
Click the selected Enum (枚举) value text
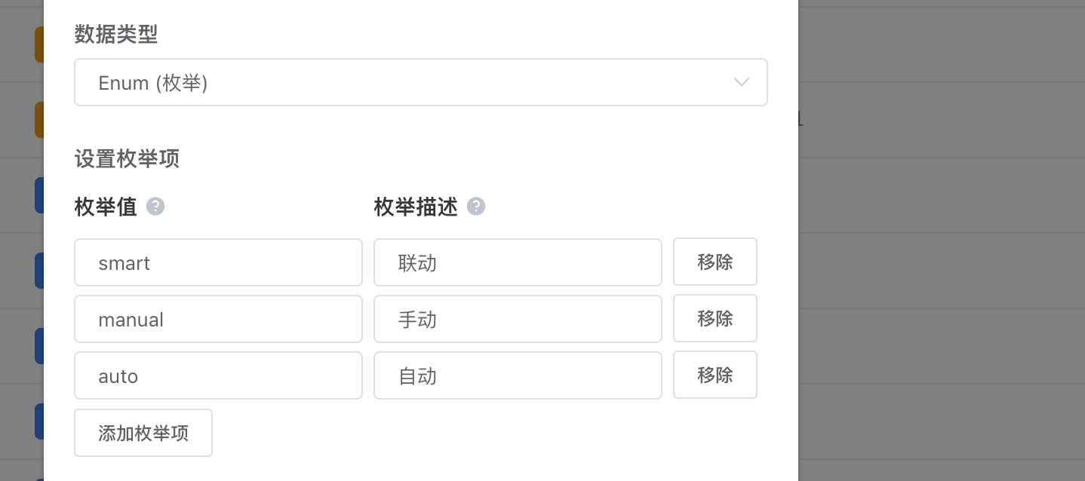point(153,83)
